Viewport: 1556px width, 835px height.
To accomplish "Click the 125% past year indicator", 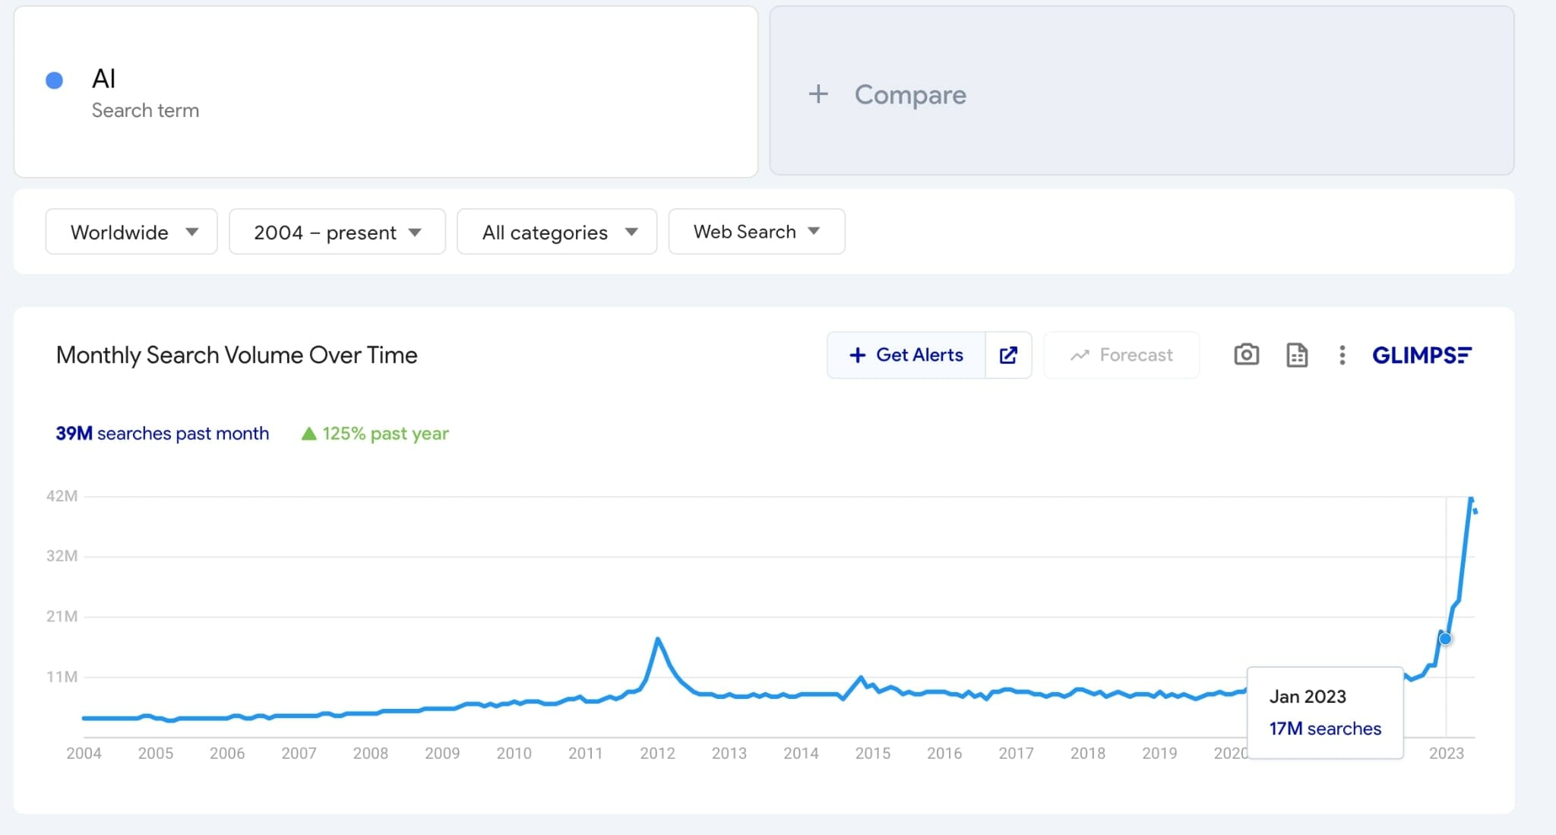I will point(375,434).
